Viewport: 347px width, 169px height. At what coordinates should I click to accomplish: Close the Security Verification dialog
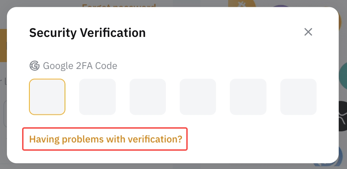(x=308, y=32)
